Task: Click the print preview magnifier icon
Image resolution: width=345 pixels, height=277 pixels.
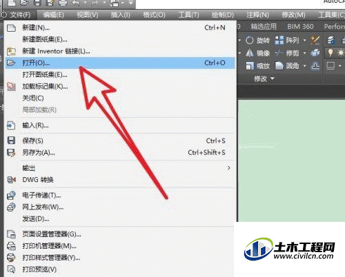Action: pyautogui.click(x=11, y=269)
